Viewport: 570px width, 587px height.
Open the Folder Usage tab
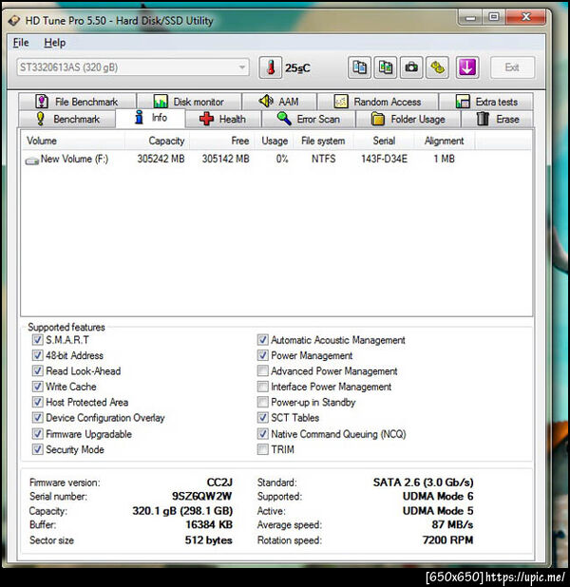(408, 119)
